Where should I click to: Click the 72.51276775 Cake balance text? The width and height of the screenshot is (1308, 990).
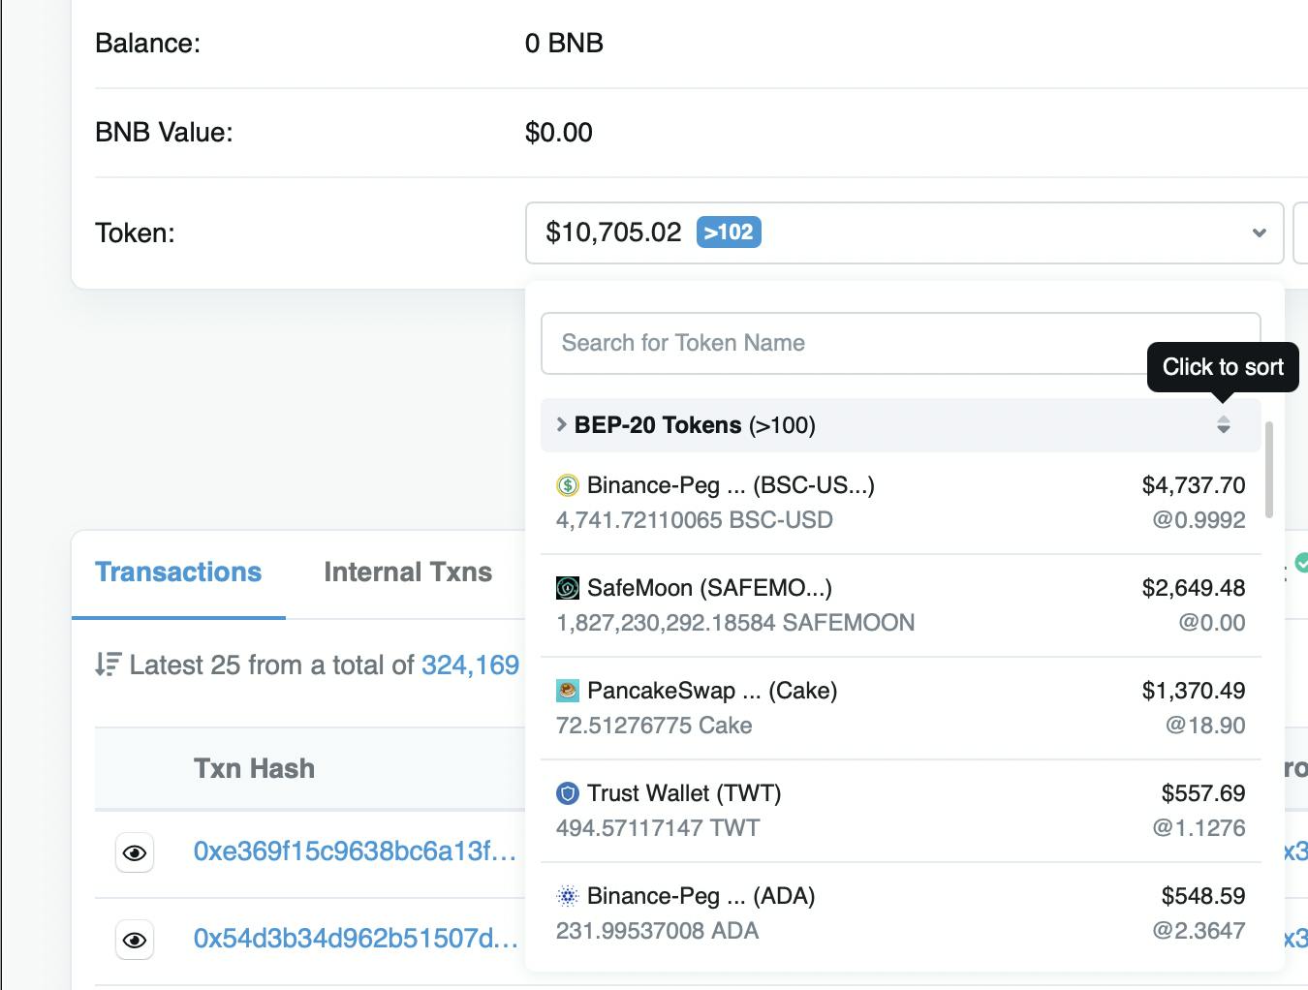654,726
